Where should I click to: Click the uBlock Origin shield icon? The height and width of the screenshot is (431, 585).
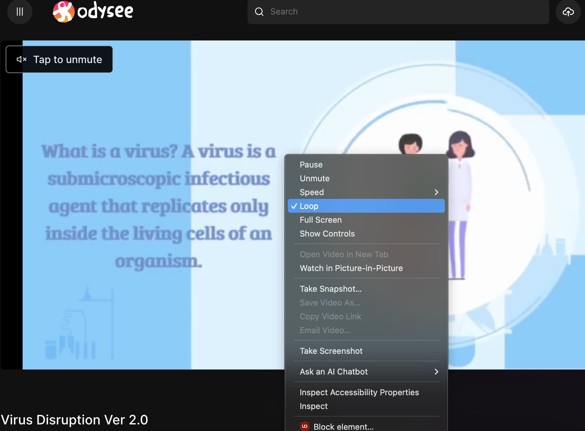click(x=304, y=426)
